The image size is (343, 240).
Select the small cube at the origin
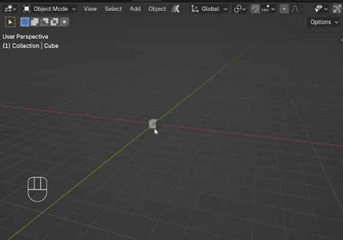click(x=153, y=124)
